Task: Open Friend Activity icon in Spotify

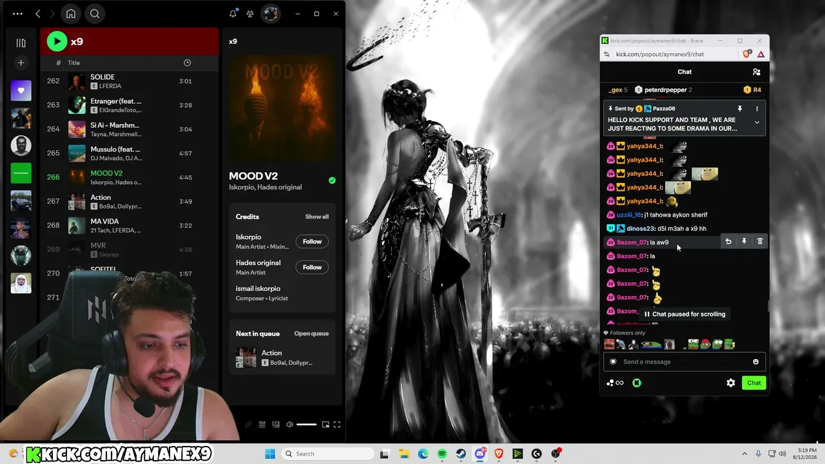Action: [x=250, y=14]
